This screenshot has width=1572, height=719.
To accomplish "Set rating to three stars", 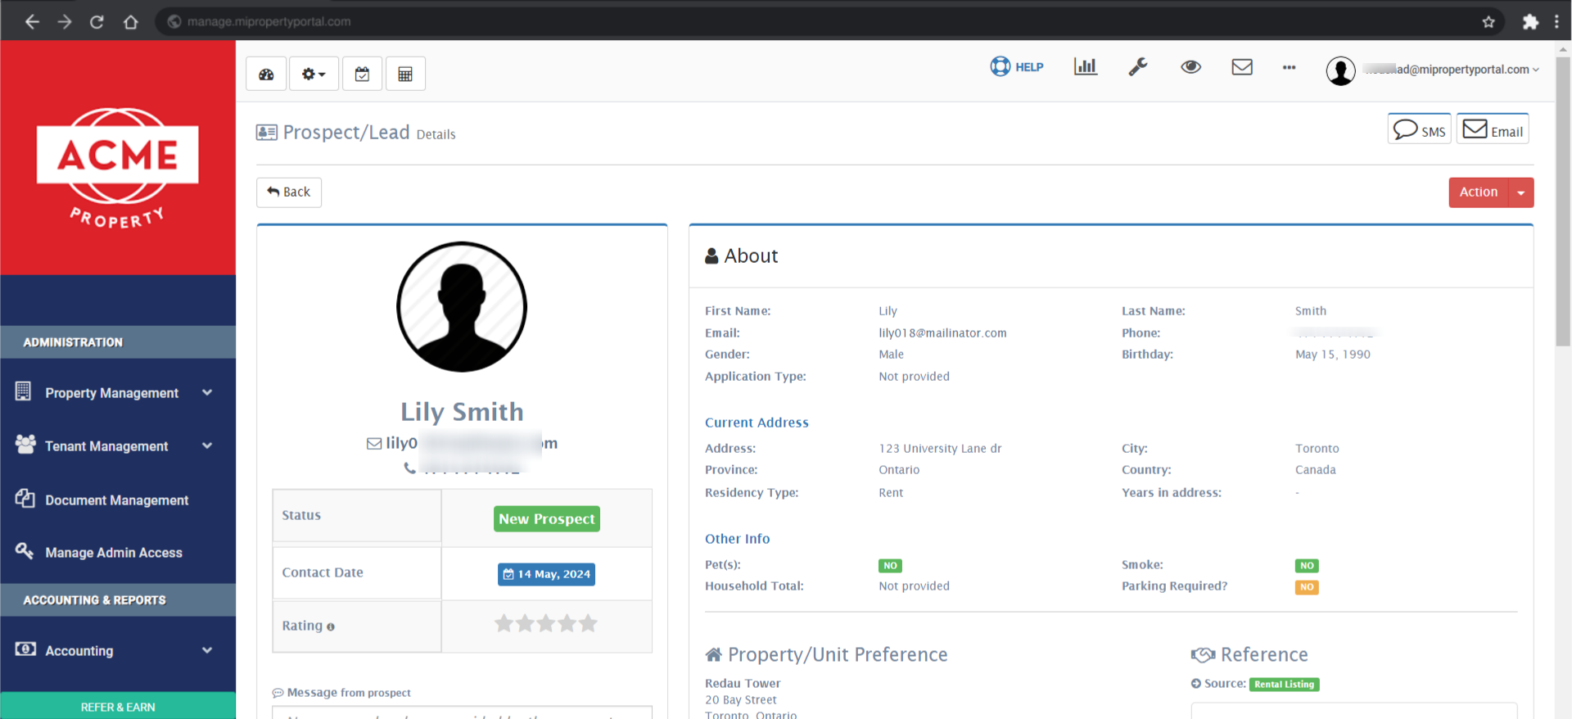I will (x=546, y=624).
